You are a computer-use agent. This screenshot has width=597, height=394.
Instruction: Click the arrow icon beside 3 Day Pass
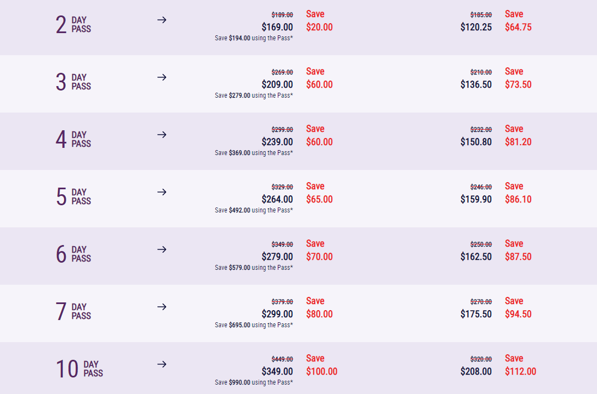click(162, 77)
